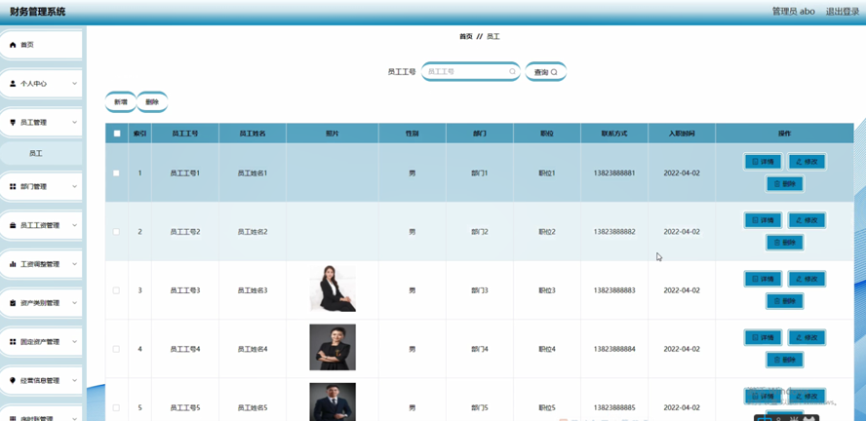The image size is (866, 421).
Task: Click 修改 for 员工姓名1
Action: coord(807,162)
